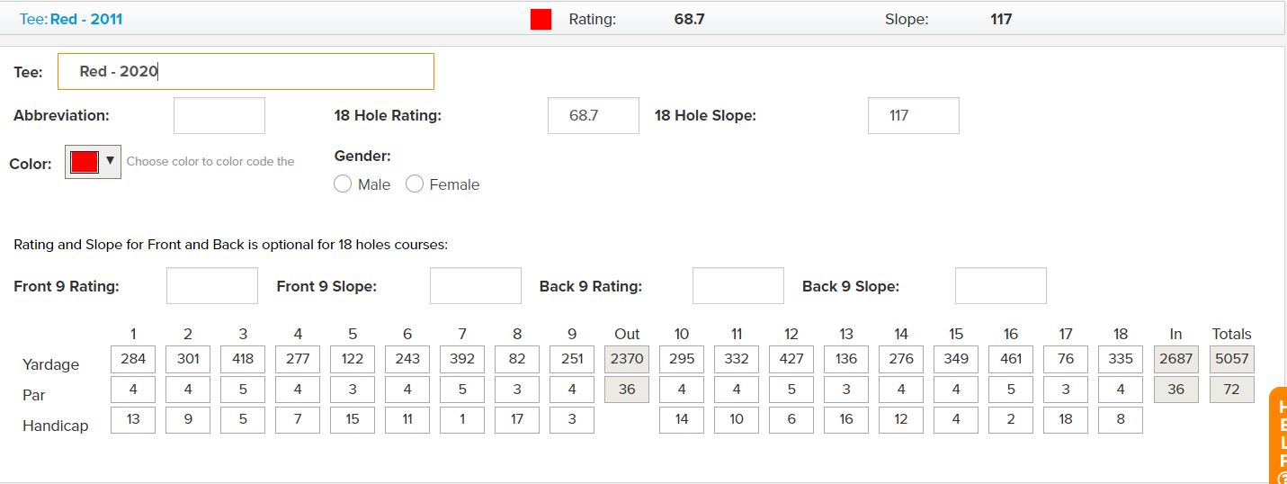This screenshot has height=484, width=1287.
Task: Open the Color dropdown arrow
Action: click(110, 161)
